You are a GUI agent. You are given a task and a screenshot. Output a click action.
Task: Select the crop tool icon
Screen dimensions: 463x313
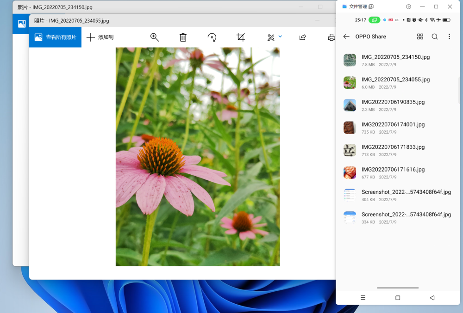[241, 37]
